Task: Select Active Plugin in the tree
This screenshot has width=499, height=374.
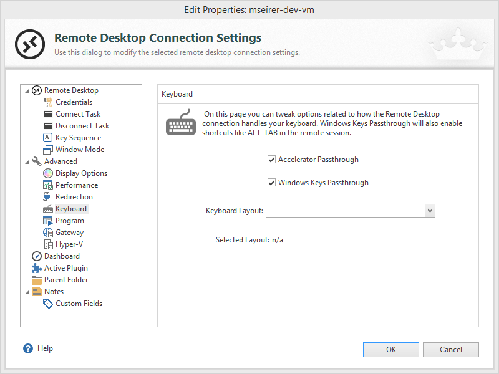Action: pyautogui.click(x=66, y=268)
